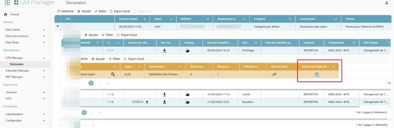Screen dimensions: 394x128
Task: Expand REF Manager in the sidebar
Action: click(44, 77)
